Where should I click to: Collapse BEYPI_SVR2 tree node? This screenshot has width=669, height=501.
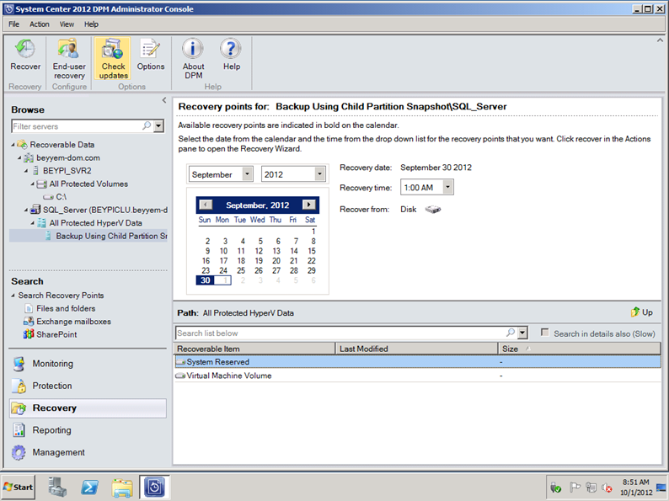pos(26,171)
